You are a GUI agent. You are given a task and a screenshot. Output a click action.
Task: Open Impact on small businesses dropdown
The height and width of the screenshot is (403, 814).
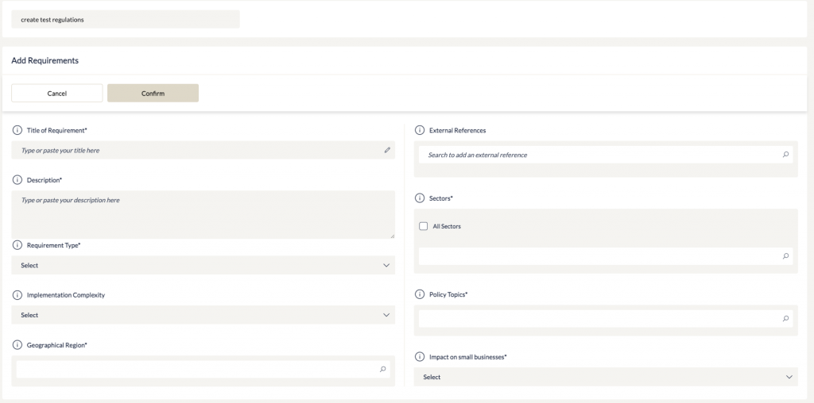point(606,377)
